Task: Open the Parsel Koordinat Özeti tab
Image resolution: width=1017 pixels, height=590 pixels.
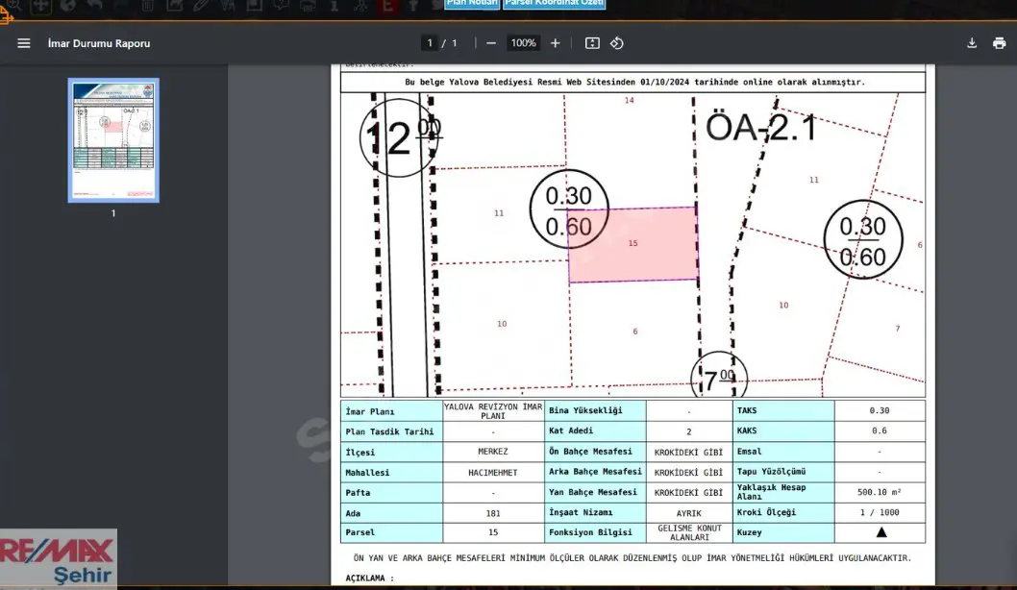Action: point(554,4)
